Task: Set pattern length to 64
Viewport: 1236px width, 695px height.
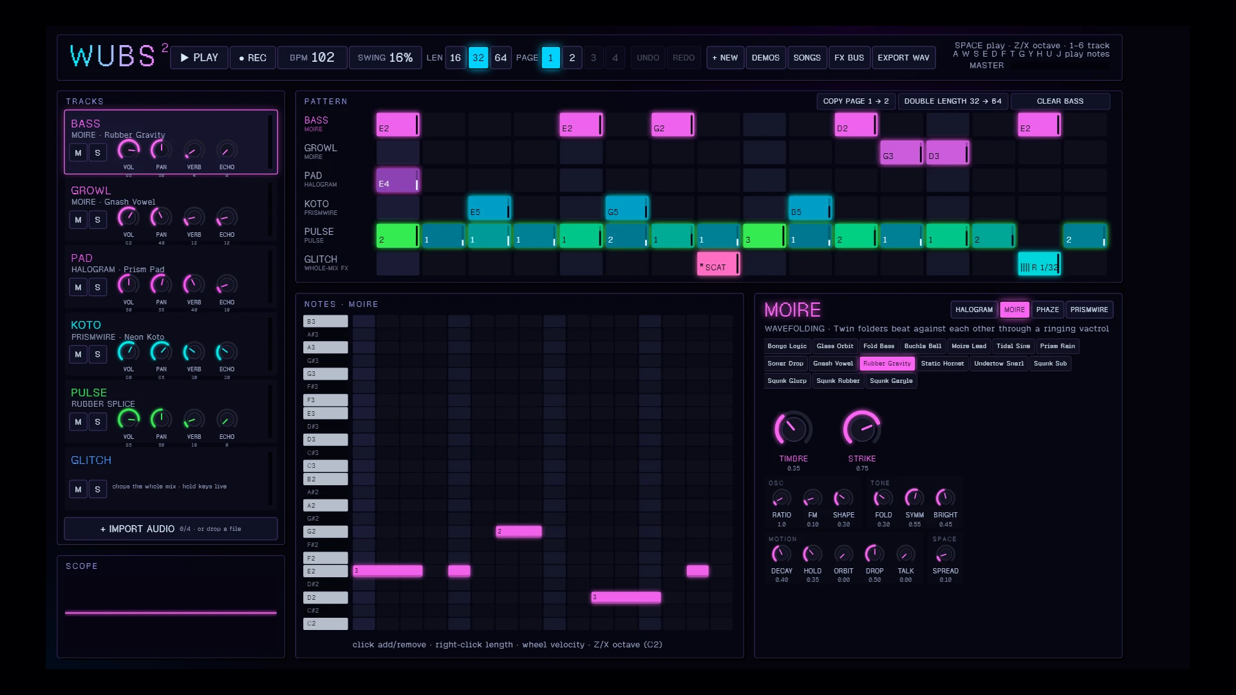Action: pyautogui.click(x=501, y=58)
